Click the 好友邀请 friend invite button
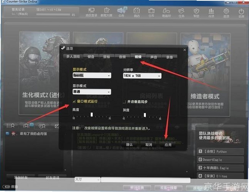249x192 pixels. pos(52,178)
